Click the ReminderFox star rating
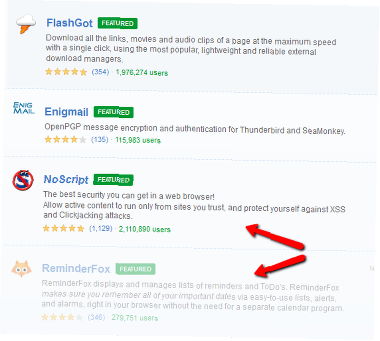The width and height of the screenshot is (380, 341). pos(62,317)
